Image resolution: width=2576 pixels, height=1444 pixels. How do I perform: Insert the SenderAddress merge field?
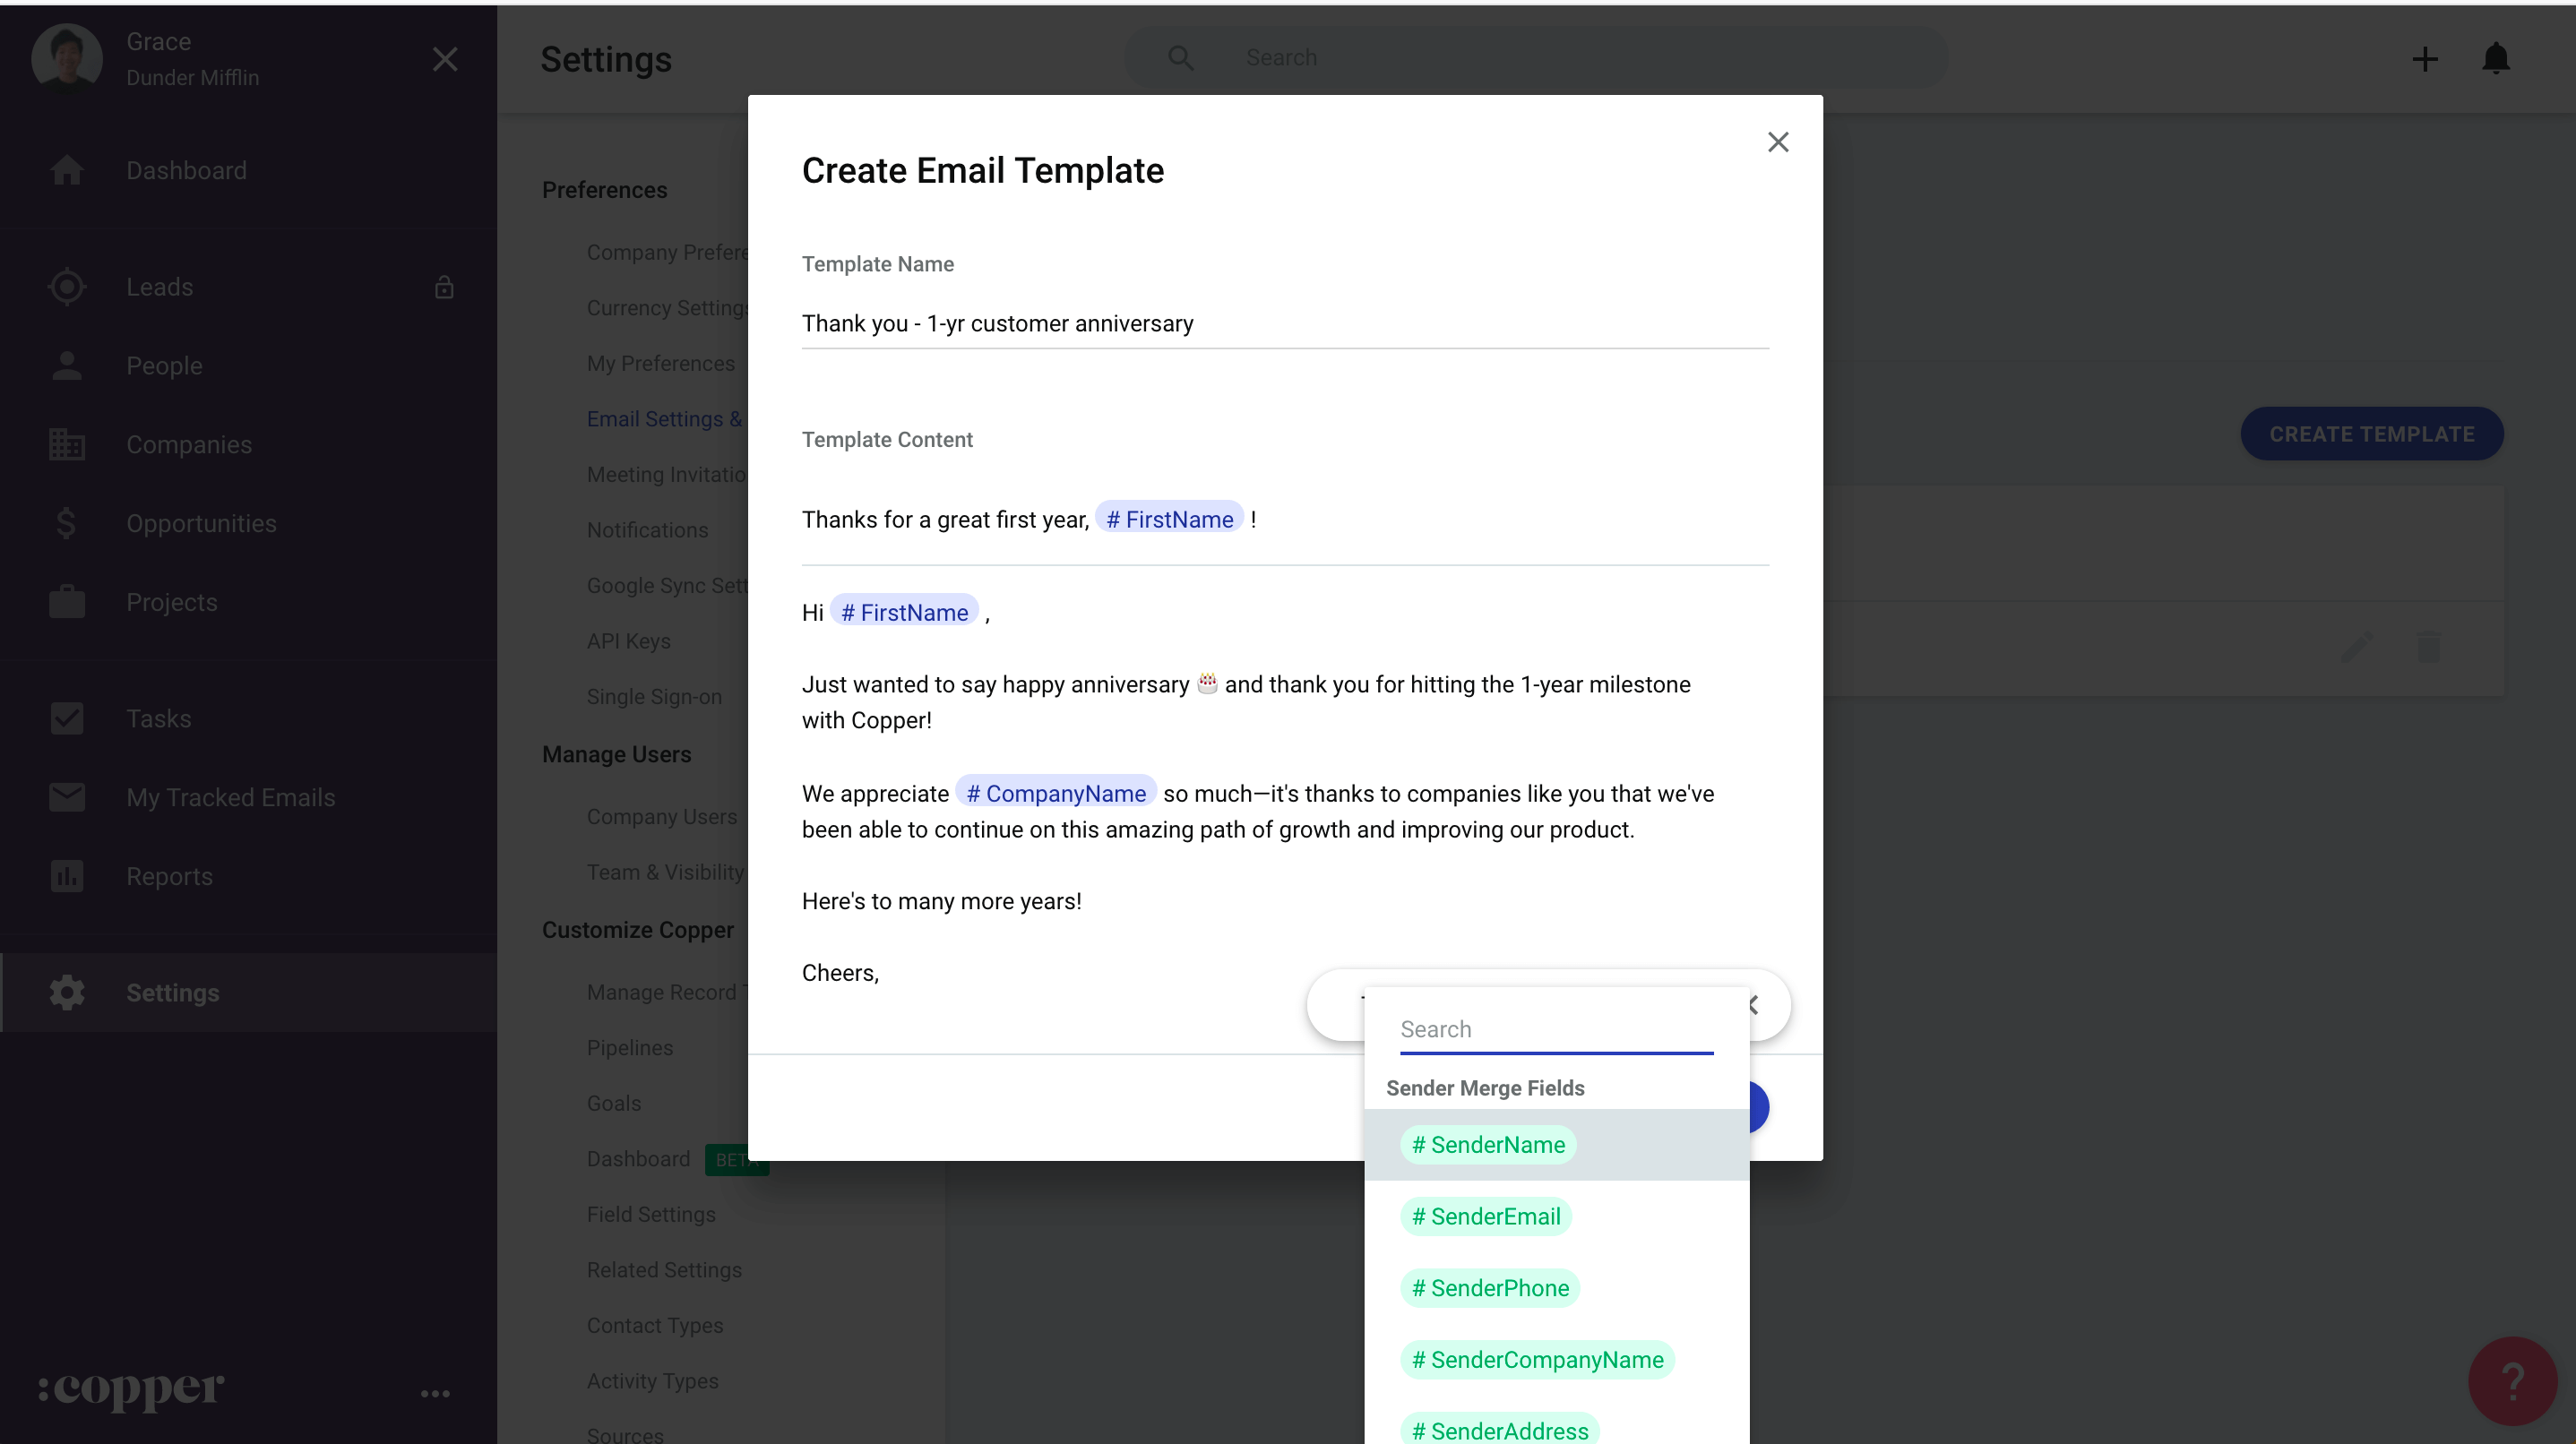pos(1499,1430)
